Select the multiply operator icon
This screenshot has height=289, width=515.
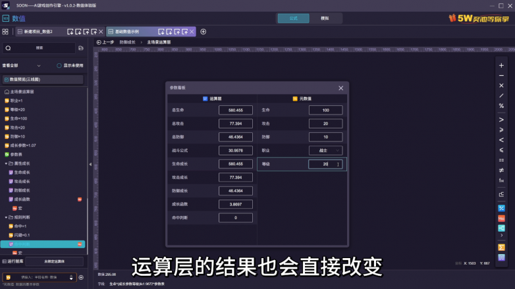[x=501, y=86]
